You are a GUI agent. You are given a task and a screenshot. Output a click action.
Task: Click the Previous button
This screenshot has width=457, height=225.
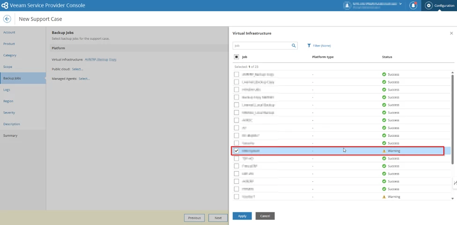(x=195, y=217)
